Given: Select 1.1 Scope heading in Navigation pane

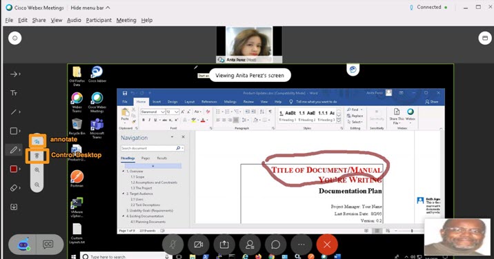Looking at the screenshot, I should point(138,177).
